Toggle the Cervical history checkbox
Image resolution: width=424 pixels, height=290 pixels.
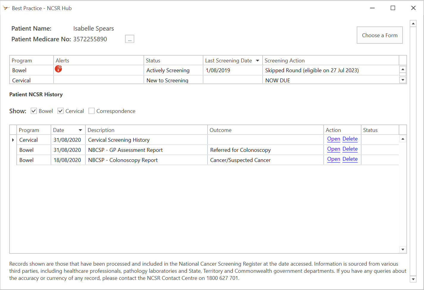(x=60, y=111)
